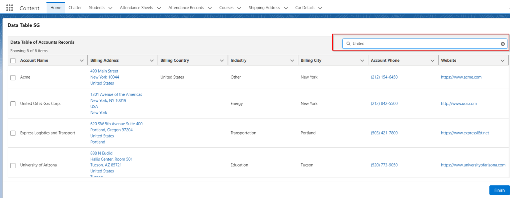Go to the Home tab
Screen dimensions: 510x198
pyautogui.click(x=56, y=8)
